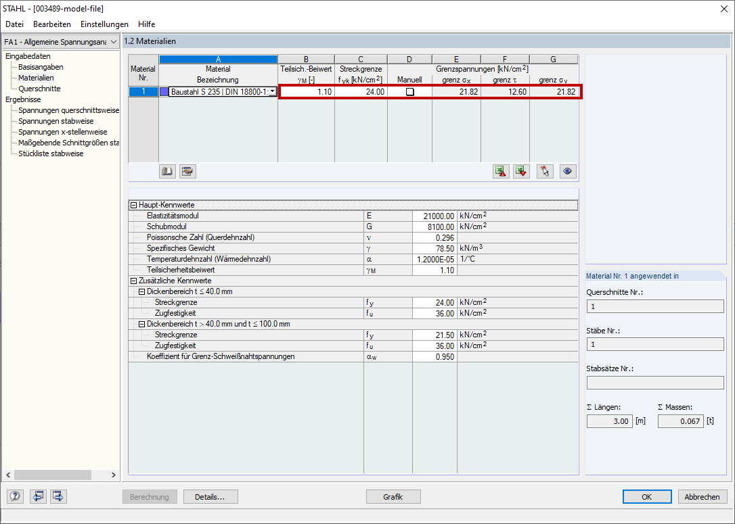Open the Bearbeiten menu
The width and height of the screenshot is (735, 524).
52,24
